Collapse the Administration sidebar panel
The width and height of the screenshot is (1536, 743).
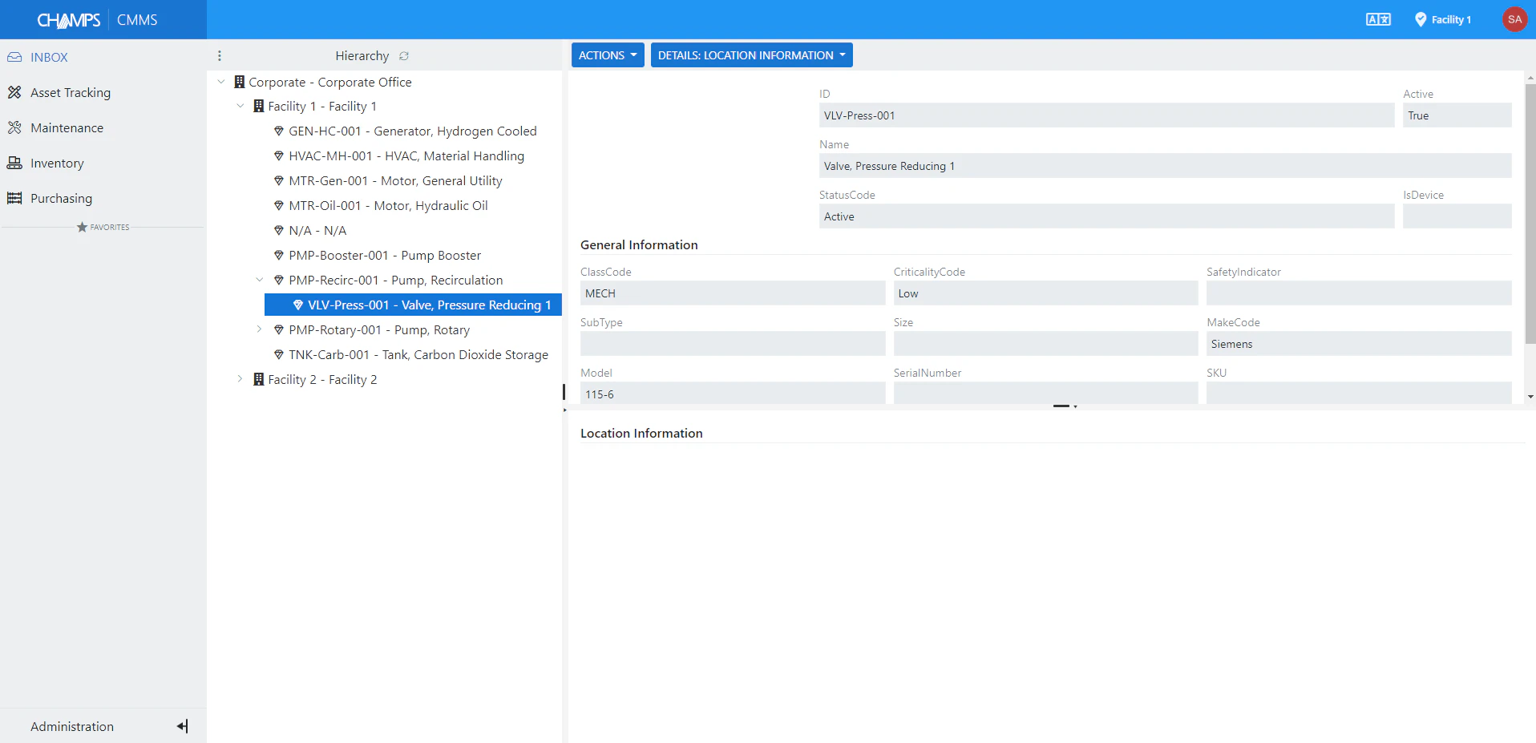click(x=182, y=725)
